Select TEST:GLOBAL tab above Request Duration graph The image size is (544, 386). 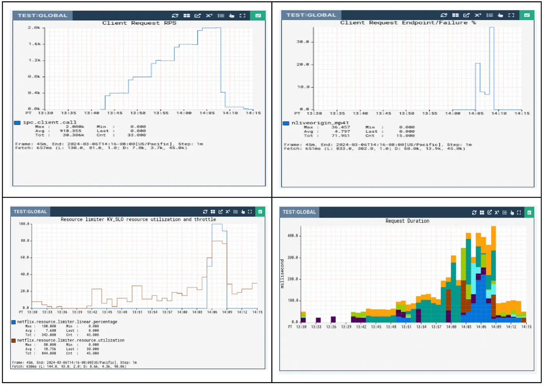(x=299, y=212)
